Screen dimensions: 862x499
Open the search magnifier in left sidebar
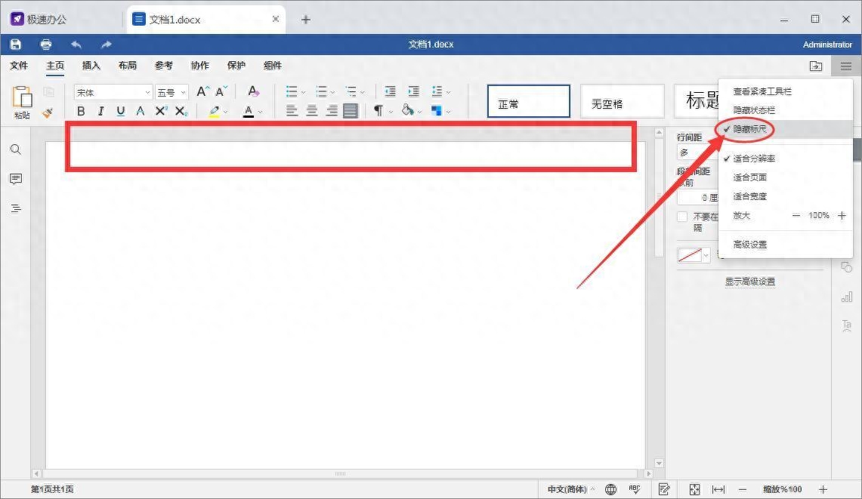click(16, 149)
